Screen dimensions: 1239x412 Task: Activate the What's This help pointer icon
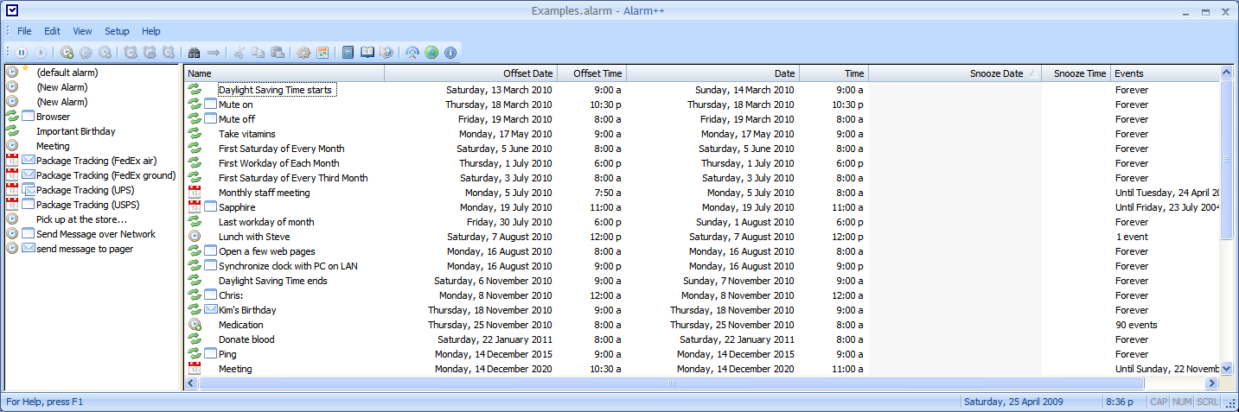(386, 53)
